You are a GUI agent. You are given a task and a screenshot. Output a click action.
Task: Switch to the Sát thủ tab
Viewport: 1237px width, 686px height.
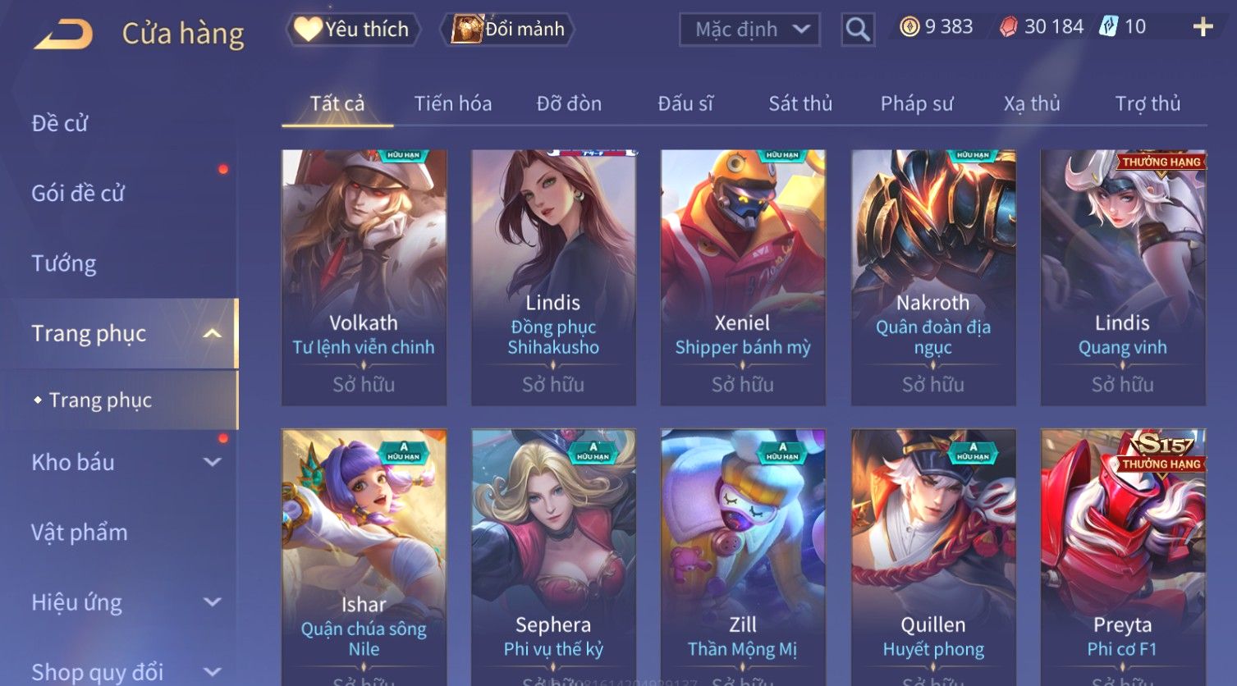point(800,103)
